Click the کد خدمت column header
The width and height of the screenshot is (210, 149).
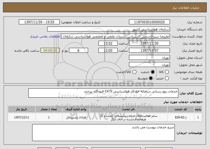pos(181,109)
